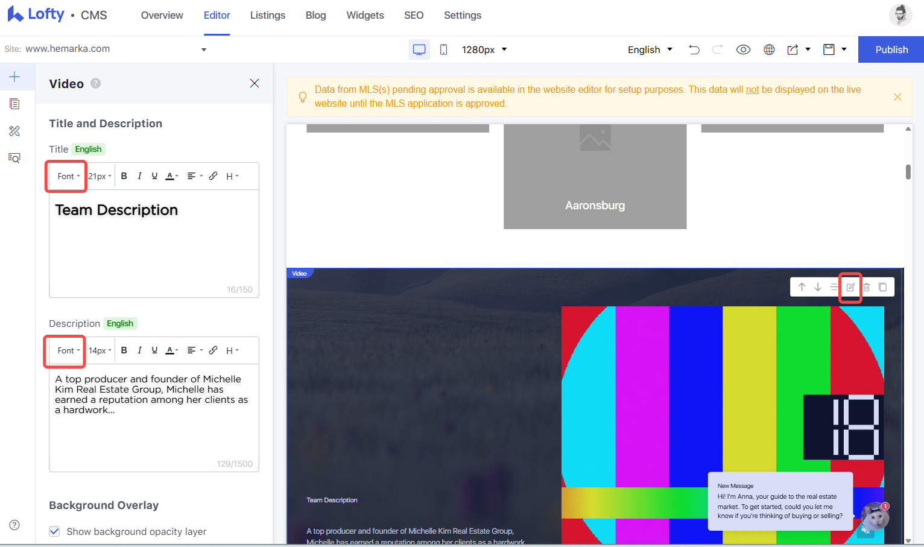Open help circle icon in left sidebar
The image size is (924, 547).
click(14, 525)
